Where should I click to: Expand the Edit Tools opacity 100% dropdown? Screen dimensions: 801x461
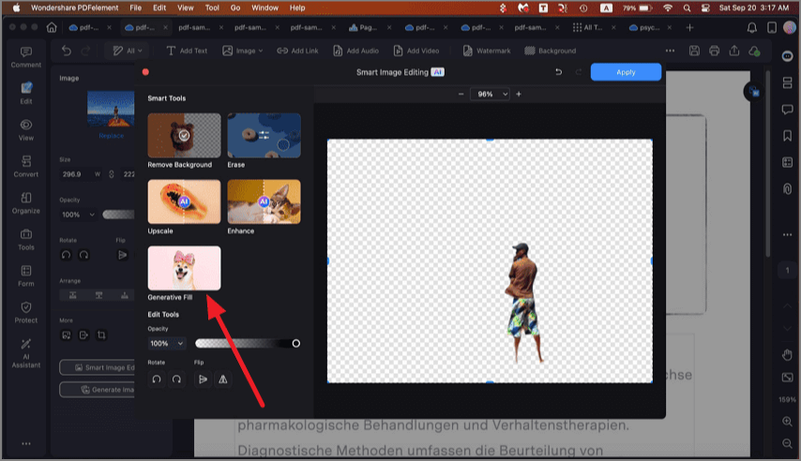[167, 344]
